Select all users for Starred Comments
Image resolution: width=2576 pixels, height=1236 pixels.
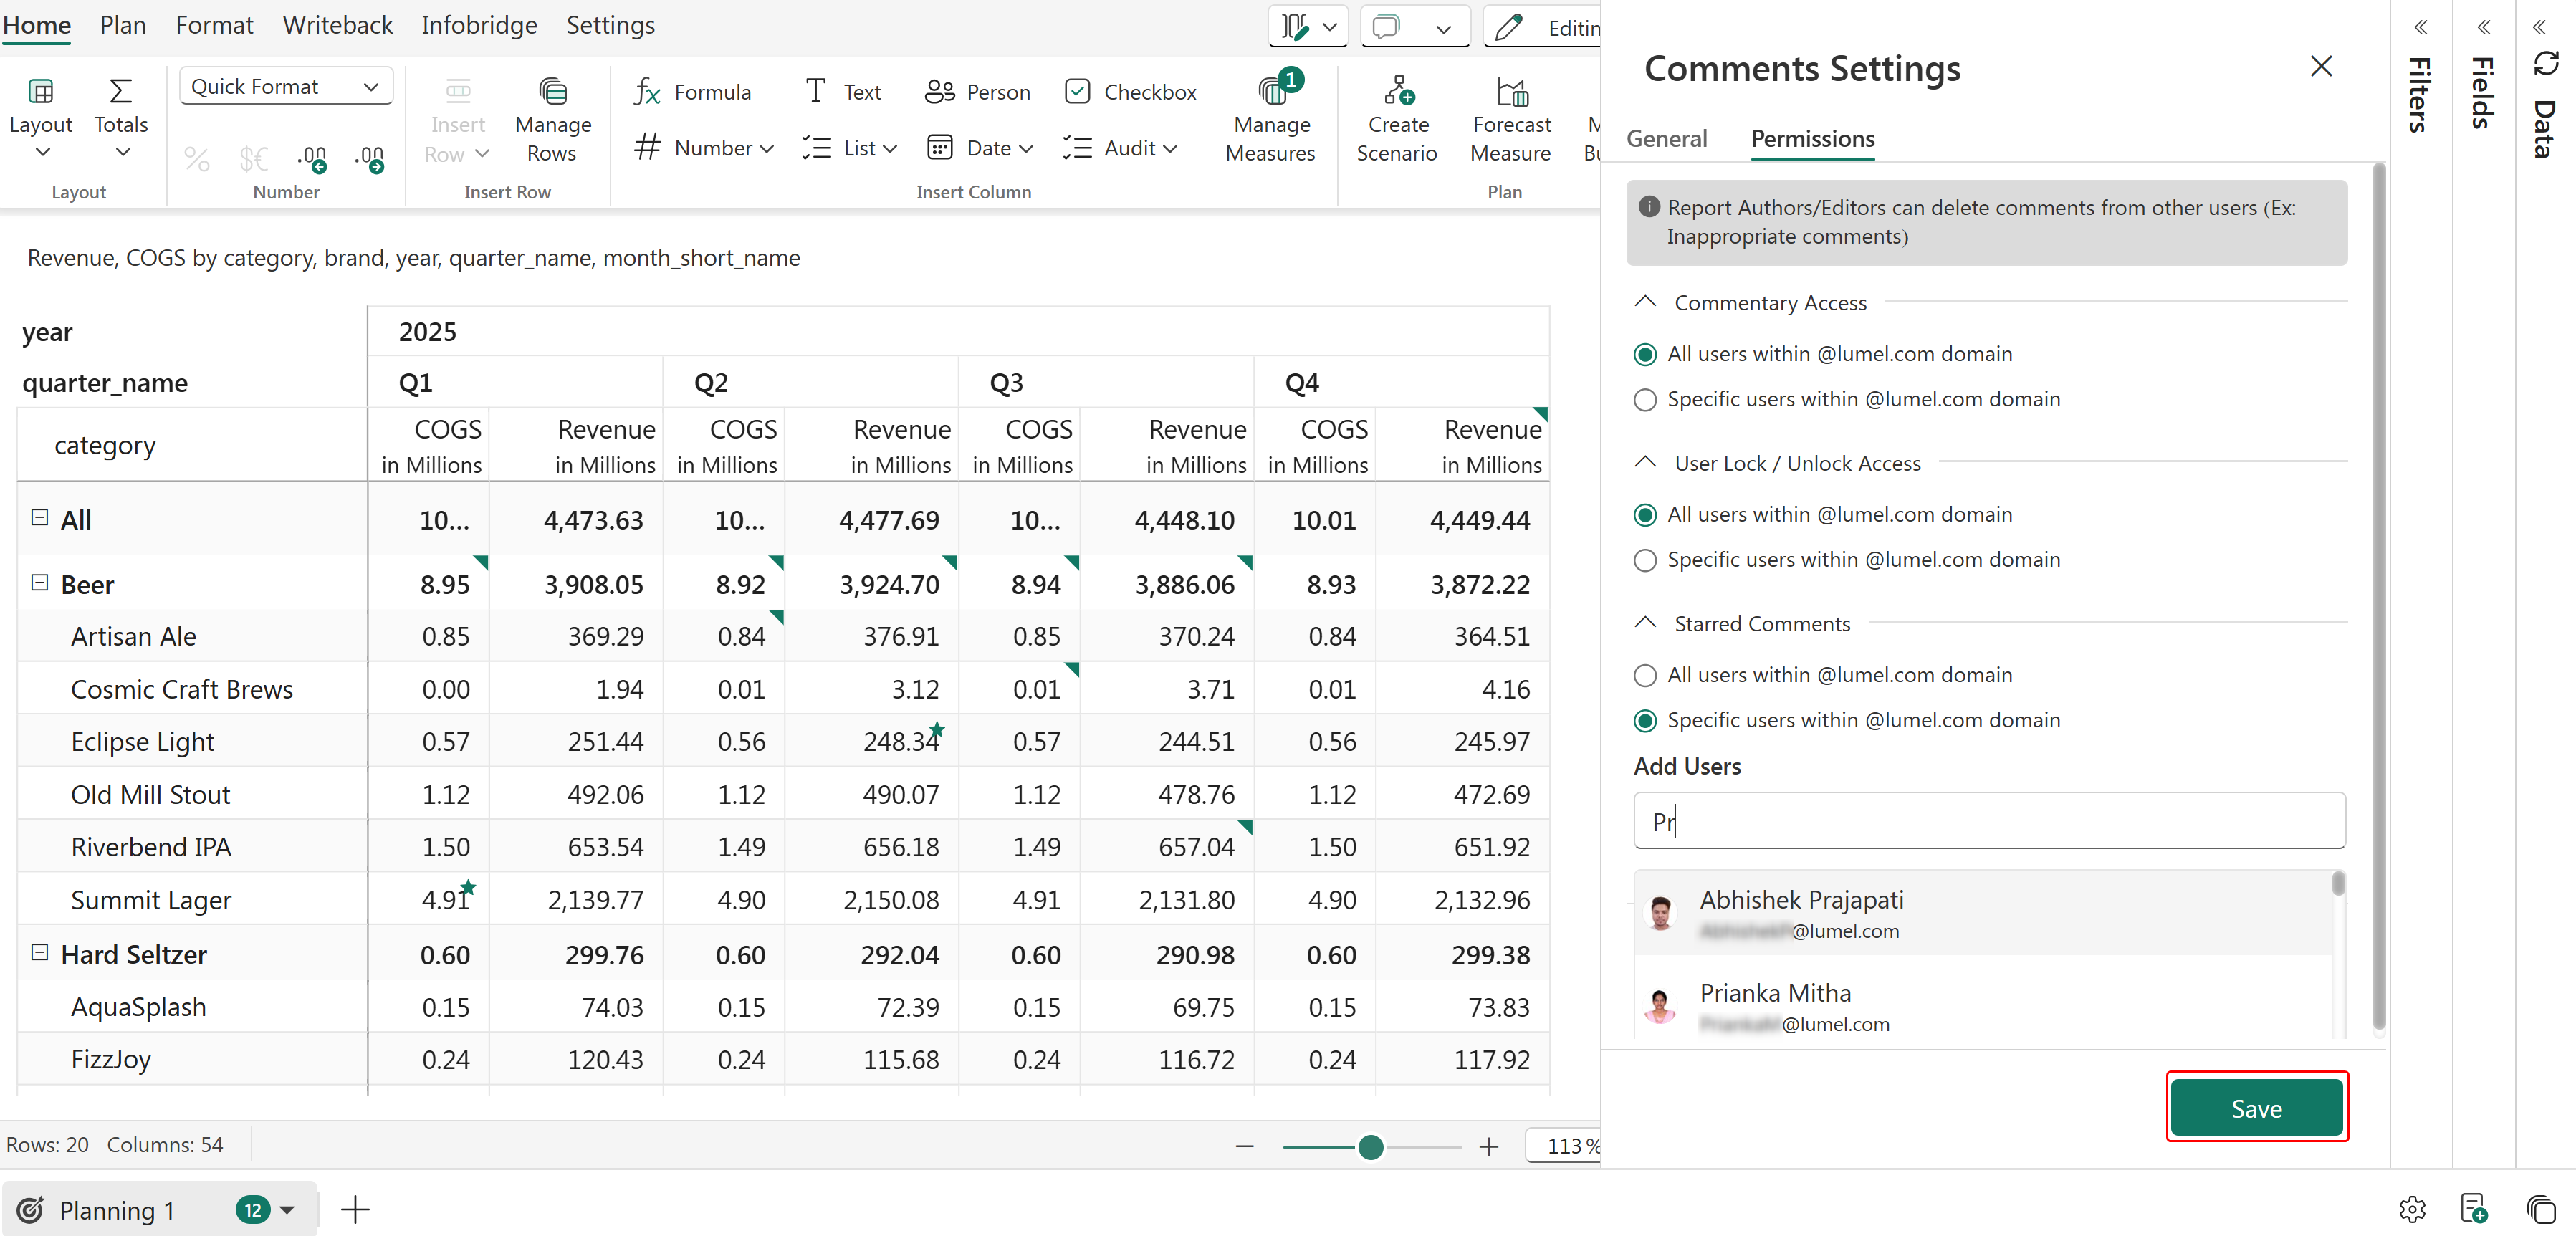point(1645,676)
